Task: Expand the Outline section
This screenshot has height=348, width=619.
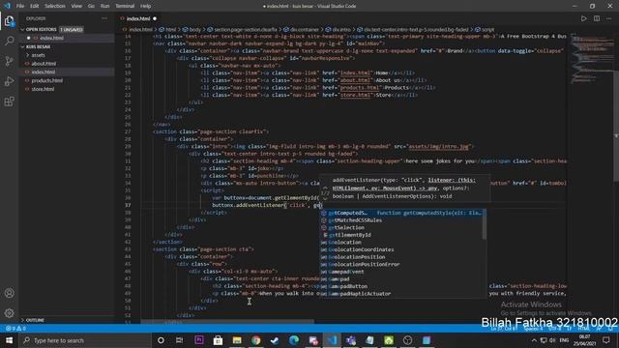Action: pos(35,320)
